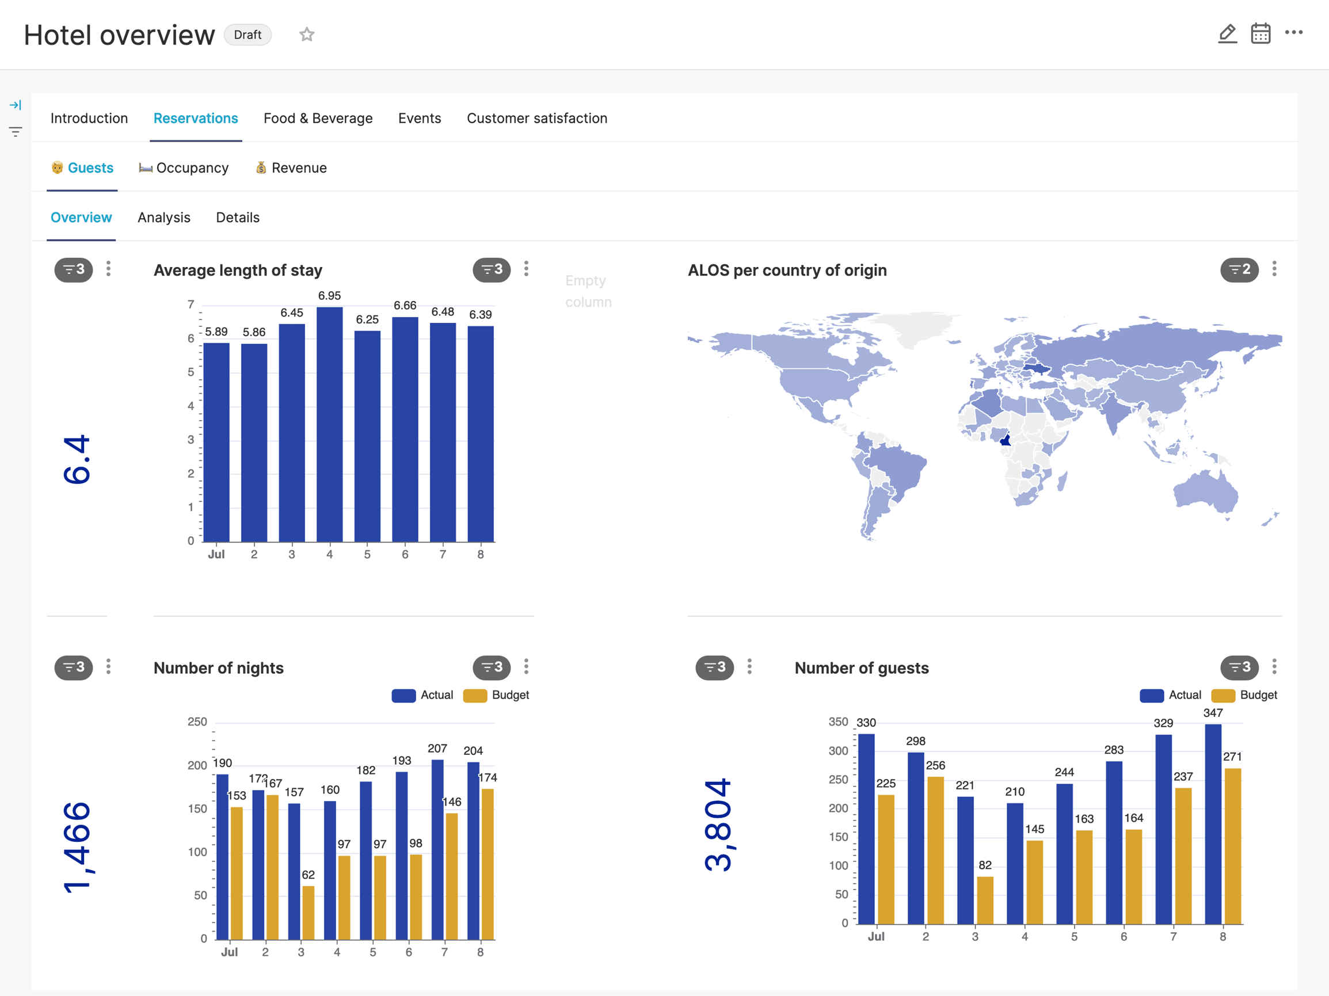1329x996 pixels.
Task: Open the Average length of stay kebab menu
Action: [x=525, y=269]
